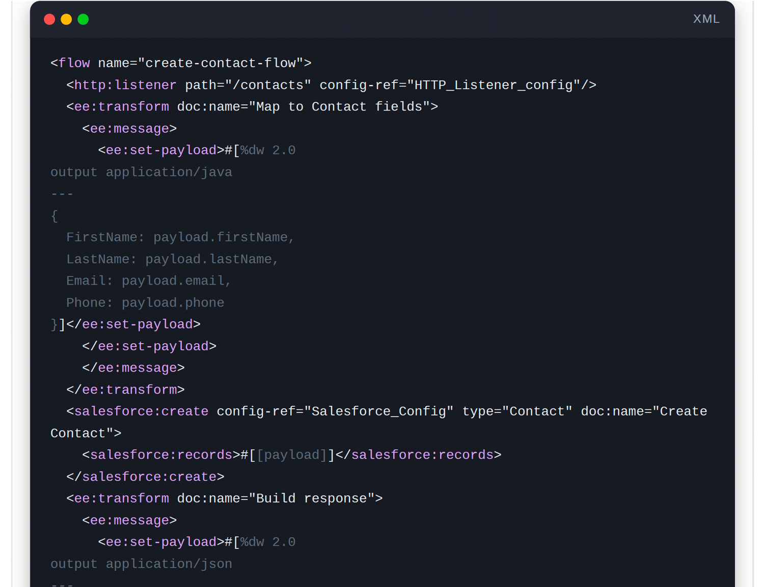Screen dimensions: 764x587
Task: Click the 'payload.lastName,' value
Action: [212, 259]
